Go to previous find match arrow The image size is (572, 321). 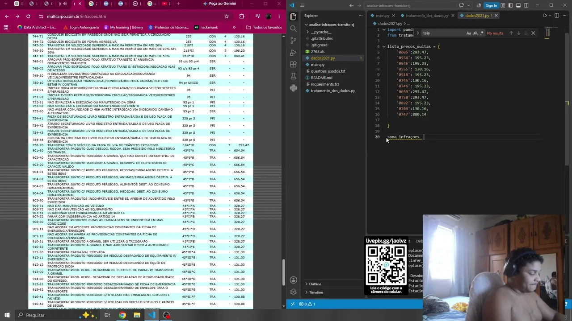511,33
